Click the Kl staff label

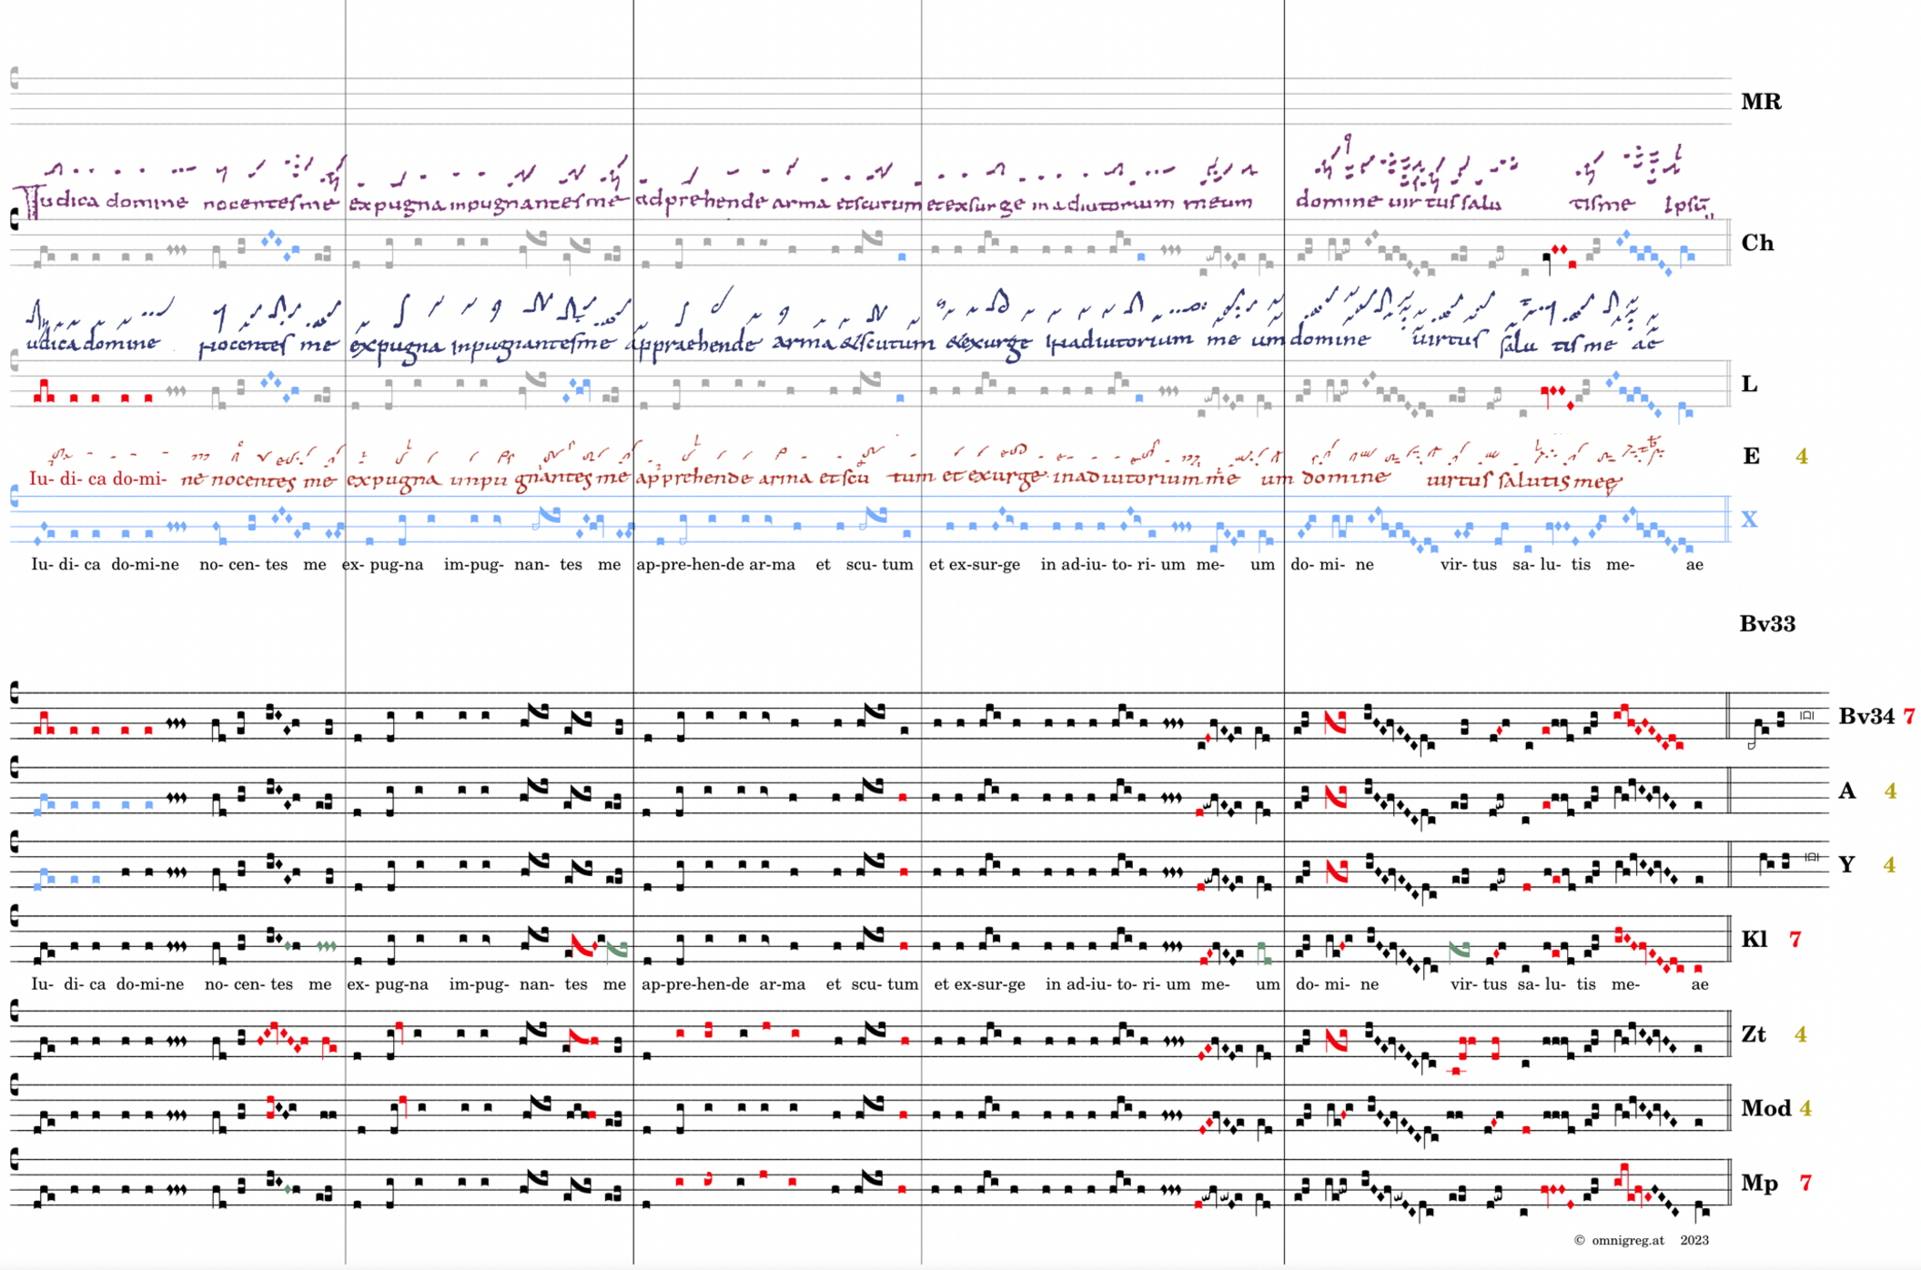click(x=1754, y=939)
